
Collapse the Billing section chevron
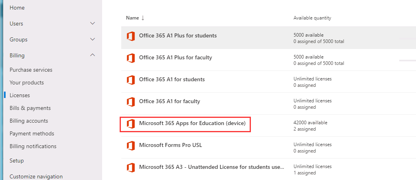tap(93, 55)
